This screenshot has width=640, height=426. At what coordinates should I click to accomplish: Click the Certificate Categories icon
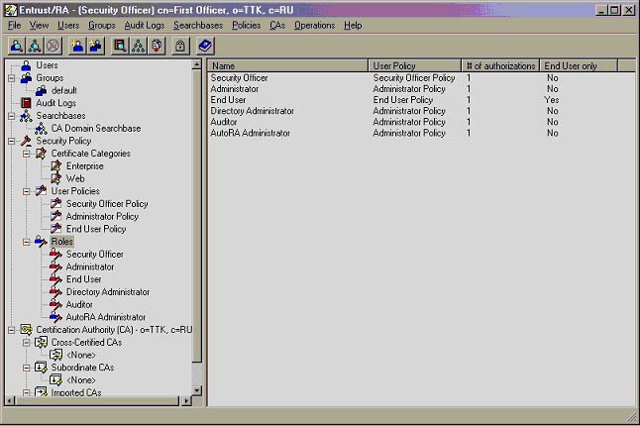42,154
